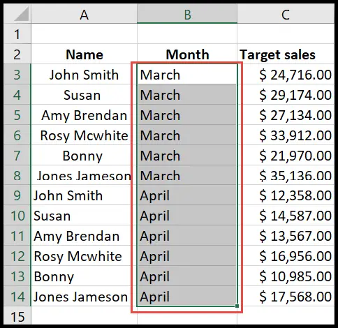Click Bonny cell in row 7
338x328 pixels.
pyautogui.click(x=84, y=155)
